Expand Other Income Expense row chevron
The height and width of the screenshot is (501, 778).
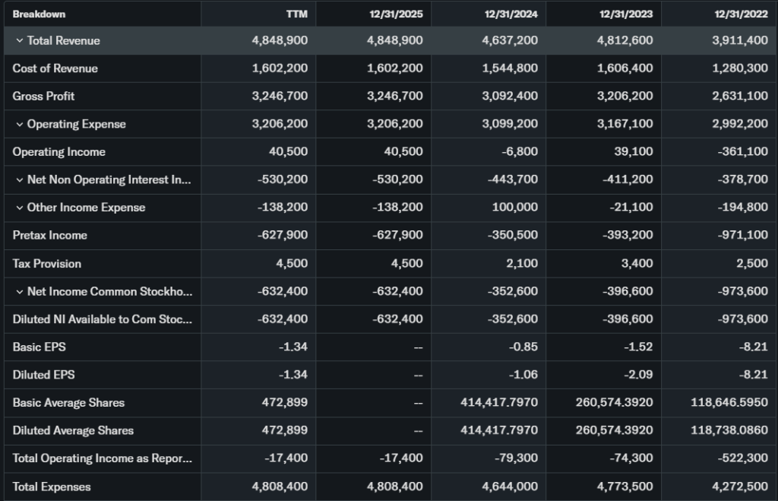click(20, 208)
